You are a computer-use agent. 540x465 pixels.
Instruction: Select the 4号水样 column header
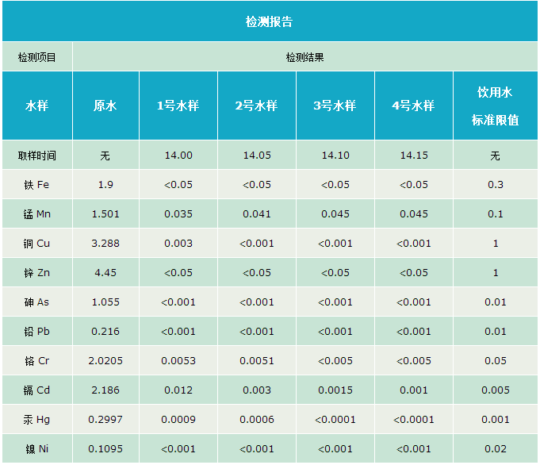click(412, 106)
